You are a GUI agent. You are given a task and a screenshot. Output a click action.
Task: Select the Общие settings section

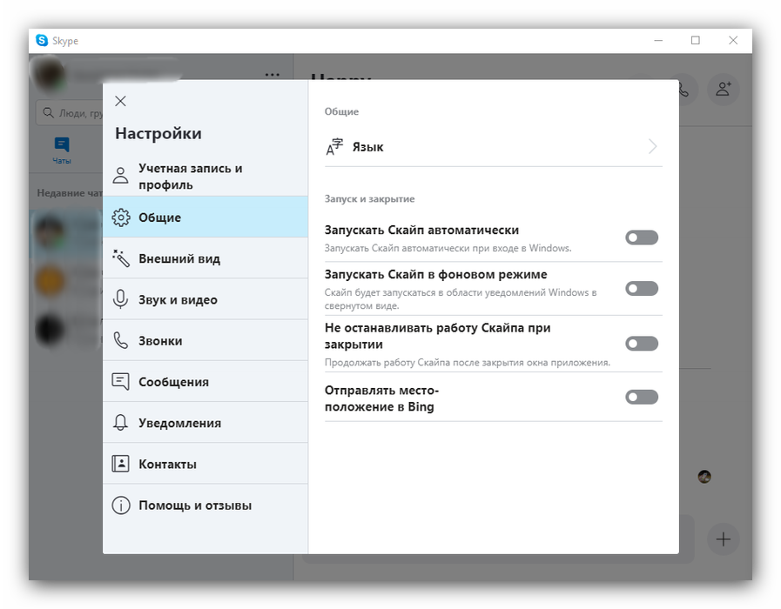205,217
